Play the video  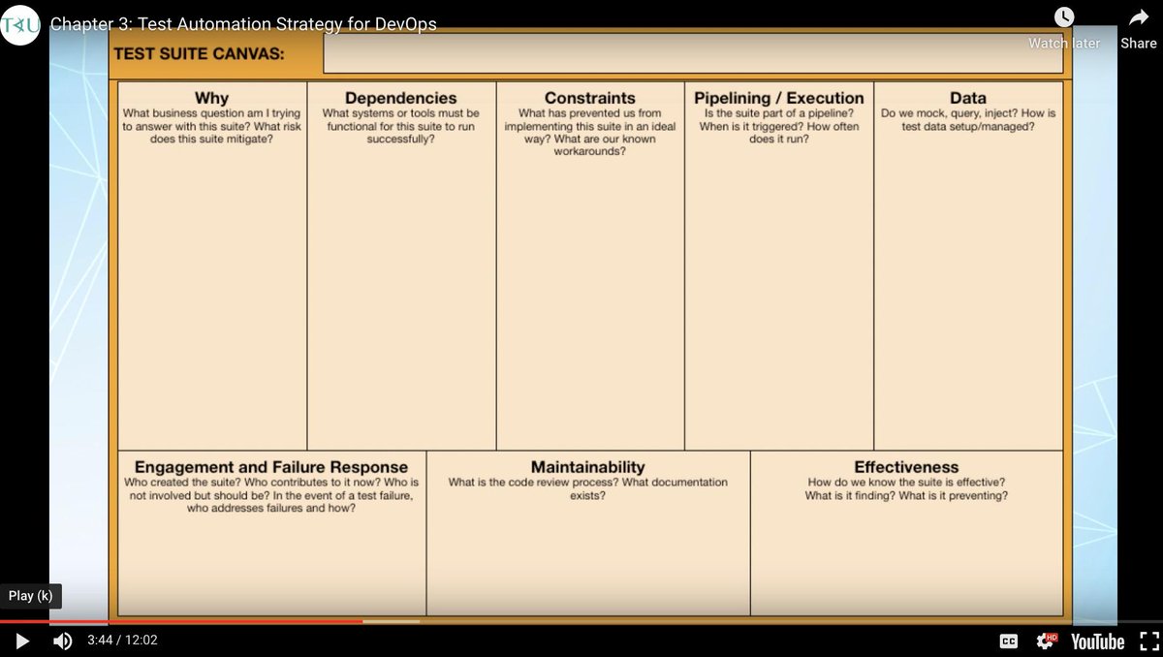coord(21,641)
